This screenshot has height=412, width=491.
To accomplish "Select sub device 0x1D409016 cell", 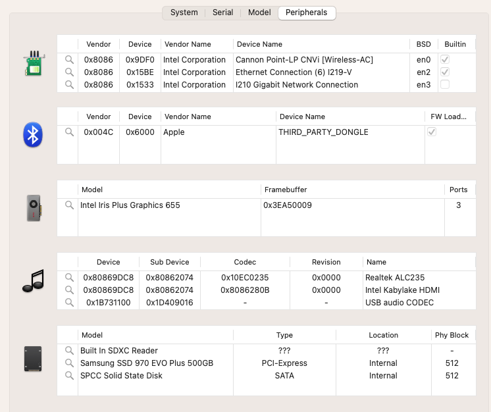I will point(169,303).
